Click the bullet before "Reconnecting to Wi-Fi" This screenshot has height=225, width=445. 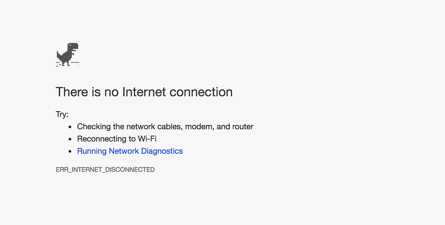[x=70, y=139]
